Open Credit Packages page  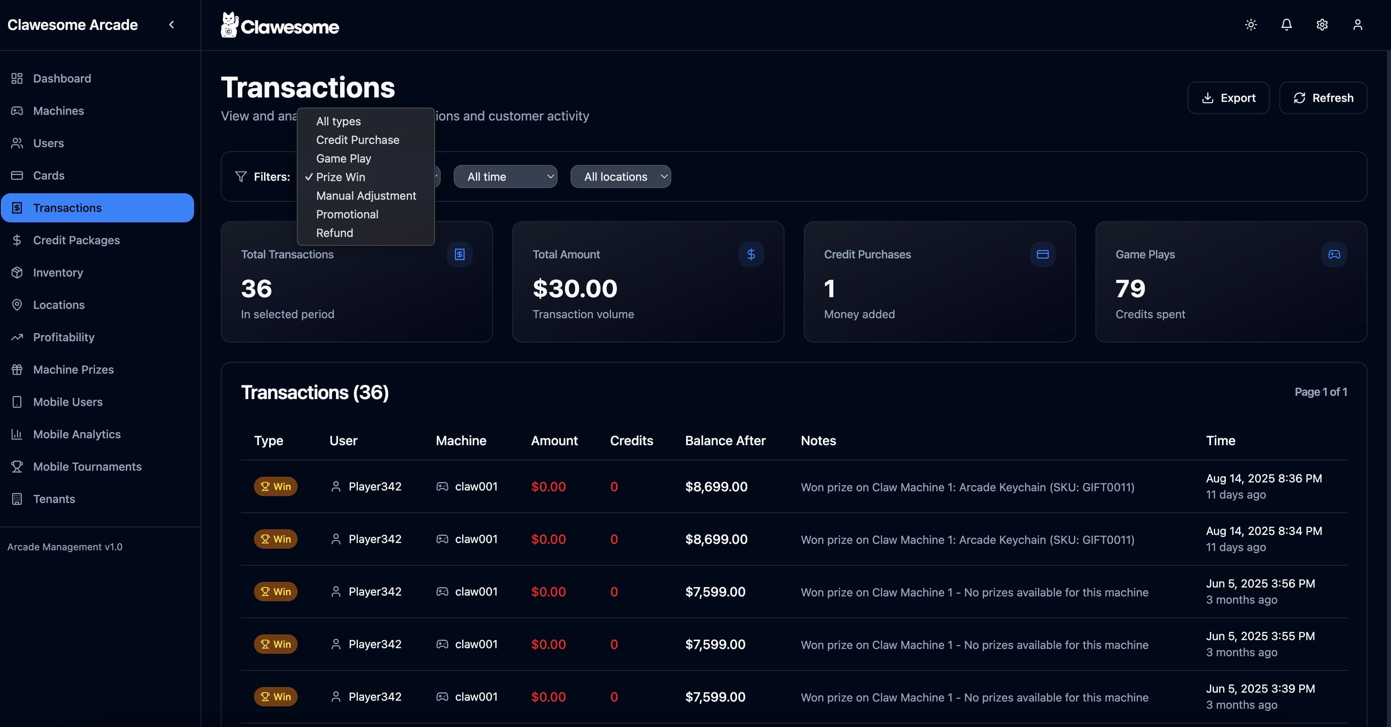(x=97, y=240)
